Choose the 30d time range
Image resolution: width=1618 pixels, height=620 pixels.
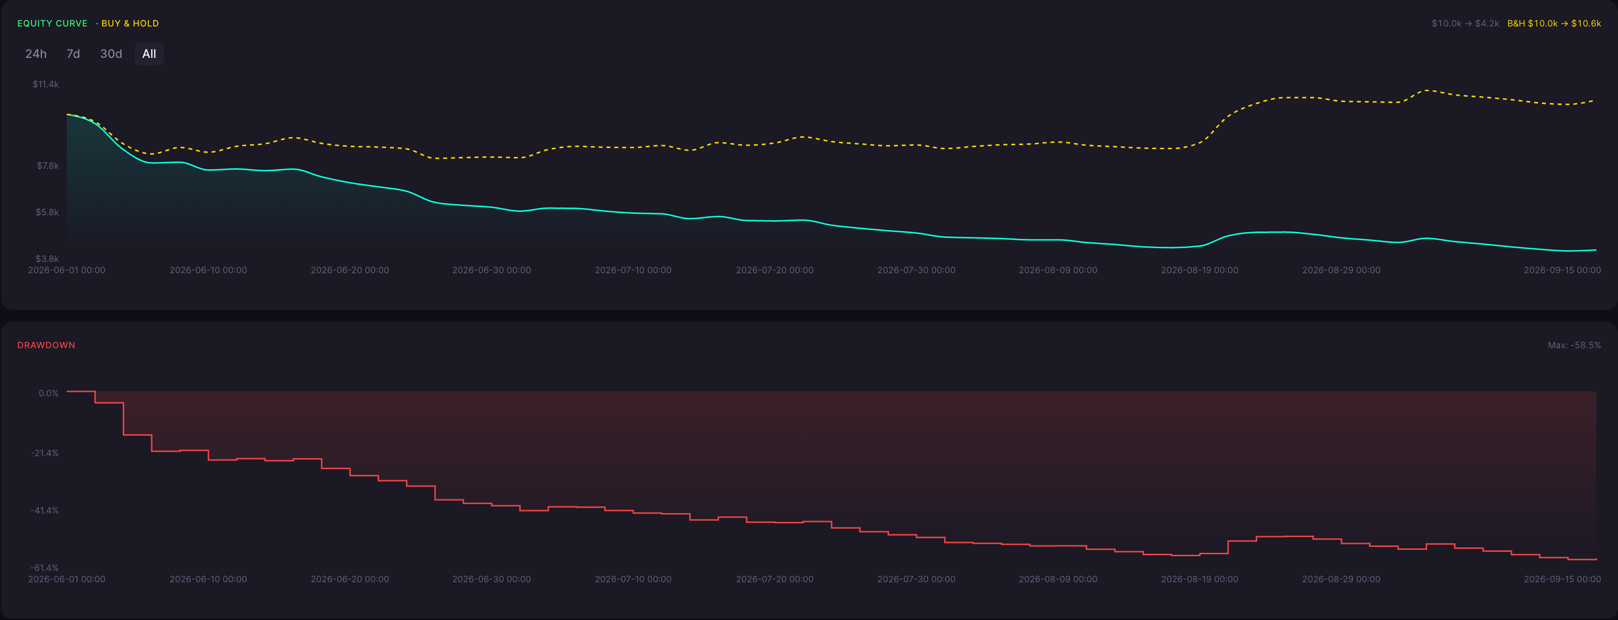(x=111, y=54)
